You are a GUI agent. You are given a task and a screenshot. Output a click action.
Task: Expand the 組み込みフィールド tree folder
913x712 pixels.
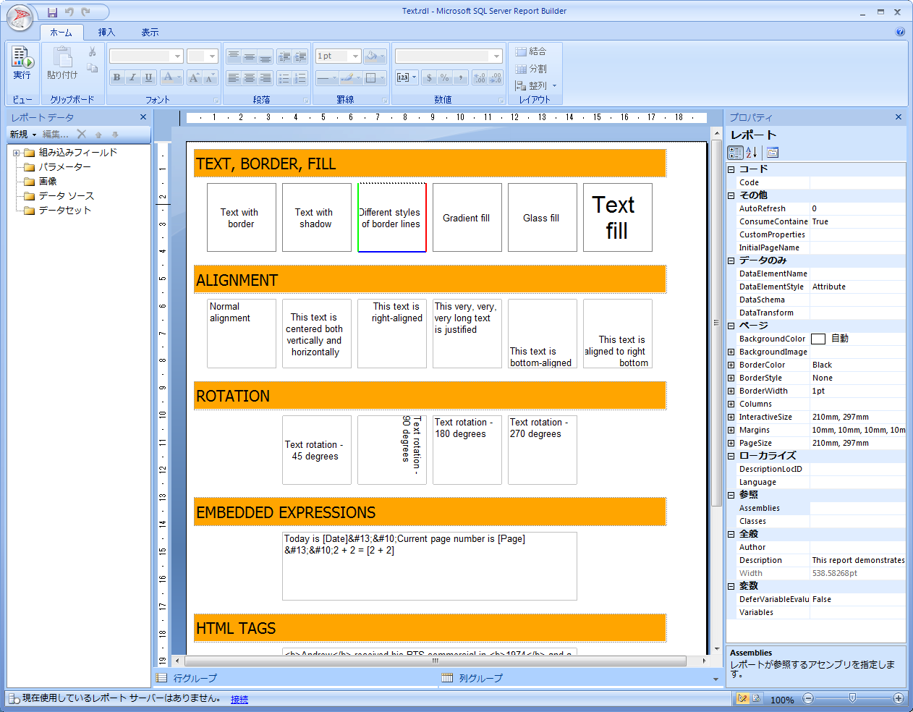pyautogui.click(x=16, y=153)
